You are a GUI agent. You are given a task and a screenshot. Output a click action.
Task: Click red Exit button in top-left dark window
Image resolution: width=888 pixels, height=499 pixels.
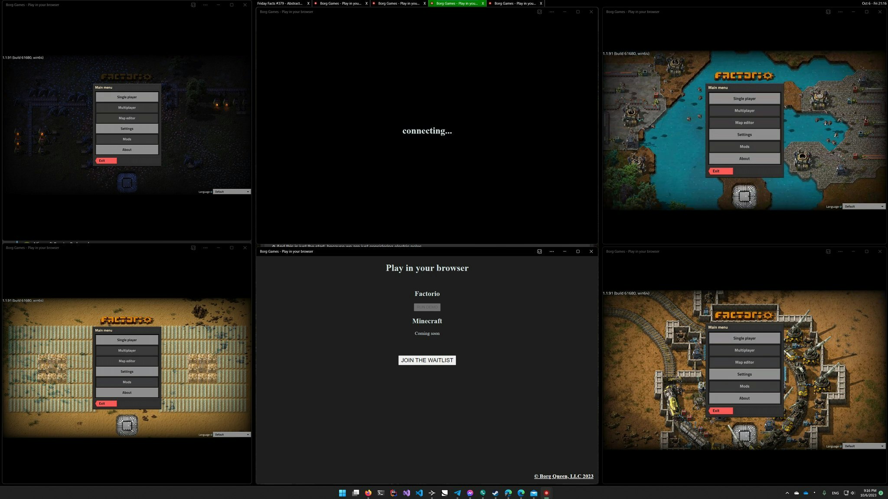point(106,160)
